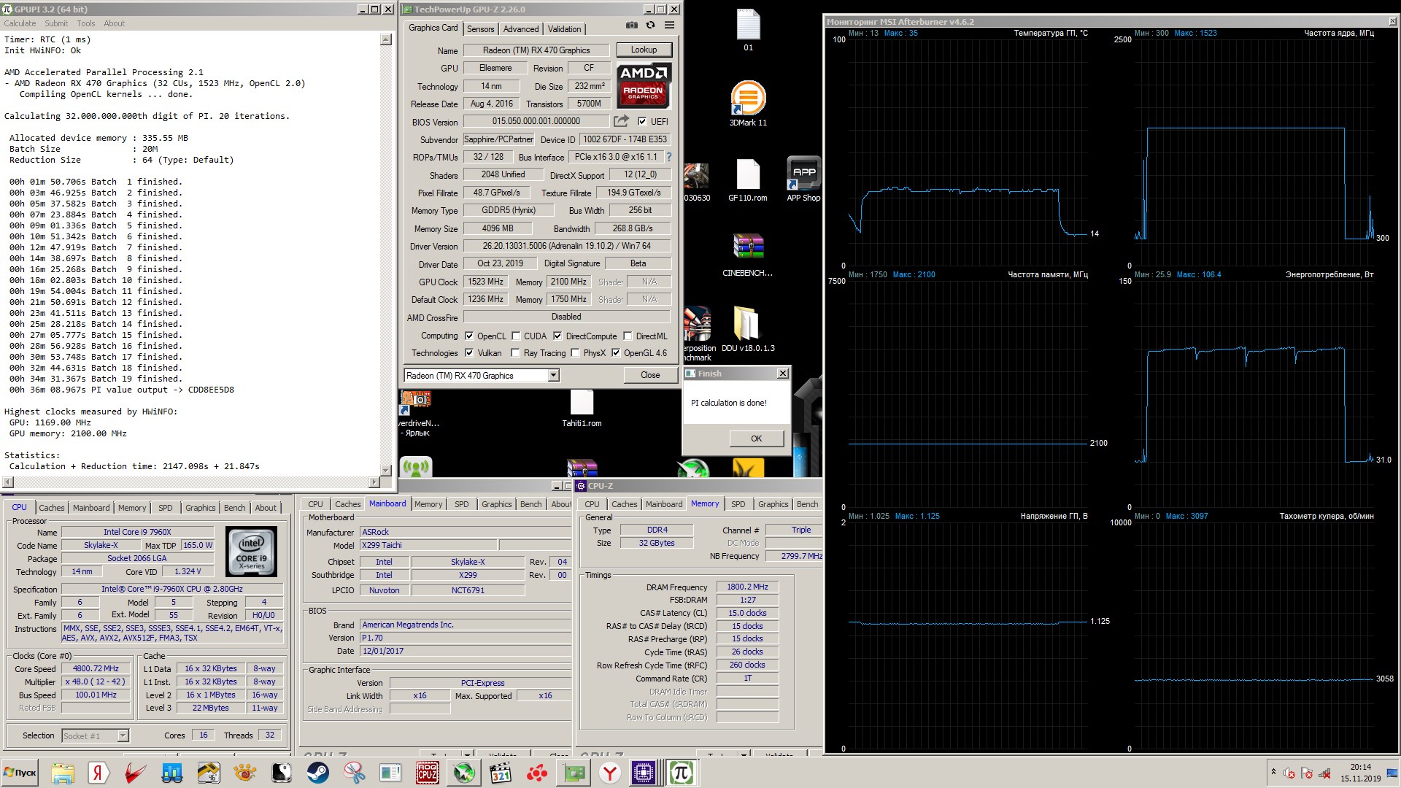The image size is (1401, 788).
Task: Toggle the DirectML checkbox
Action: point(628,336)
